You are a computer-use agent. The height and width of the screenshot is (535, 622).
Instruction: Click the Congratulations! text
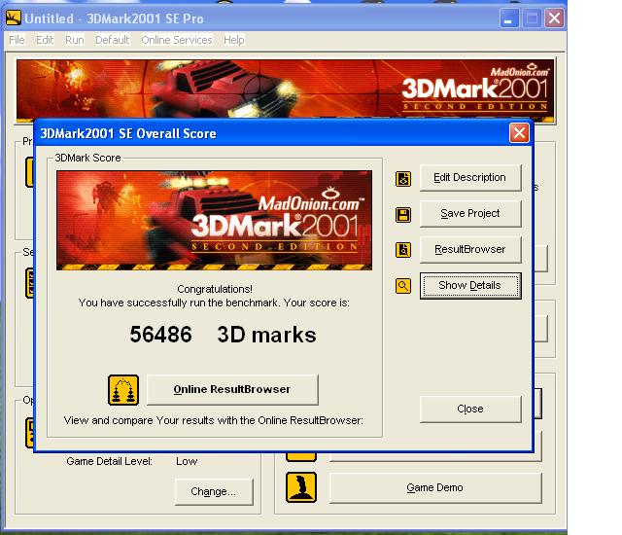(x=215, y=289)
